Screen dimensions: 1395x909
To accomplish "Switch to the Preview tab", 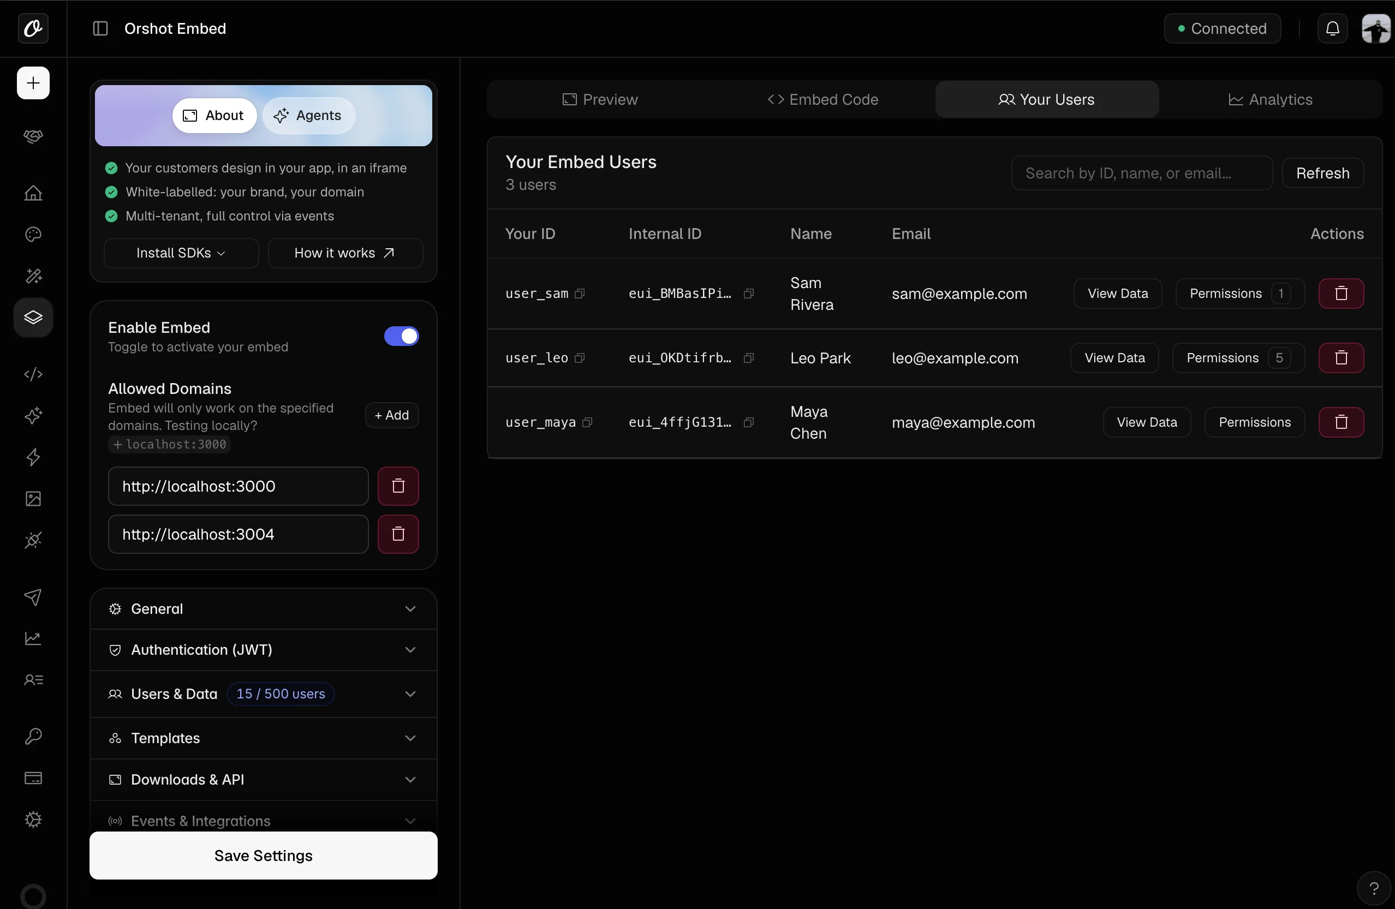I will [x=600, y=100].
